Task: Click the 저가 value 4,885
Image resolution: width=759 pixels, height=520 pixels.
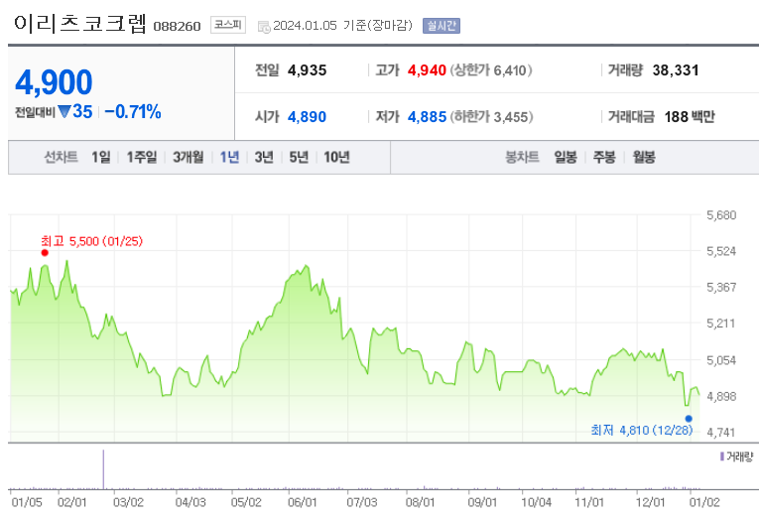Action: coord(427,117)
